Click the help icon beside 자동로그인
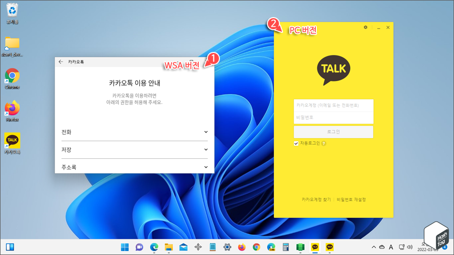This screenshot has height=255, width=454. coord(324,144)
